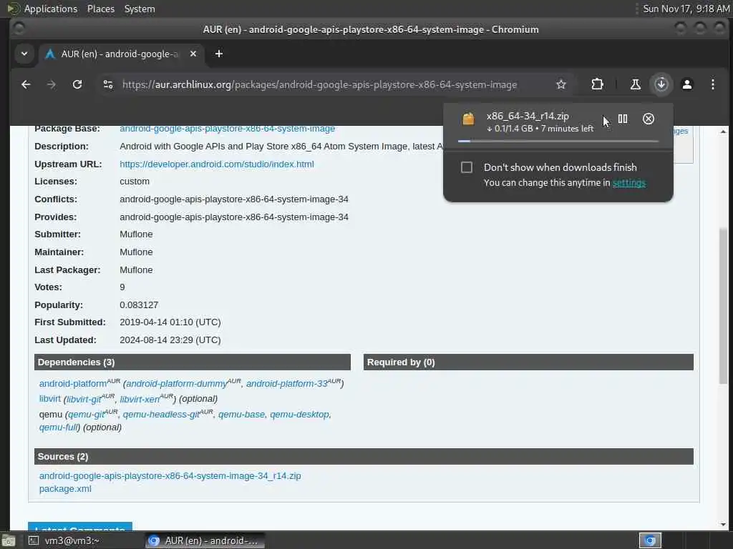Screen dimensions: 733x549
Task: Click the Maintainer Muflone text
Action: coord(136,252)
